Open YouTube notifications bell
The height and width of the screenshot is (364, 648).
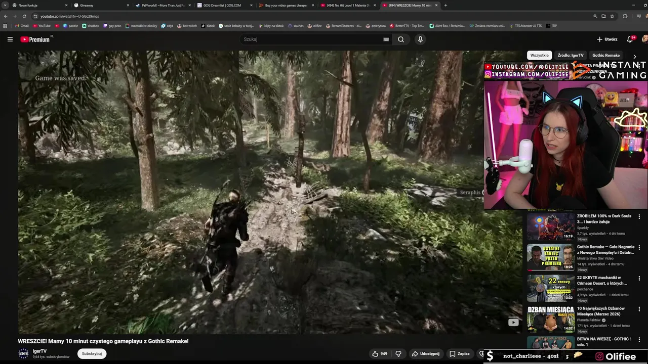coord(630,39)
